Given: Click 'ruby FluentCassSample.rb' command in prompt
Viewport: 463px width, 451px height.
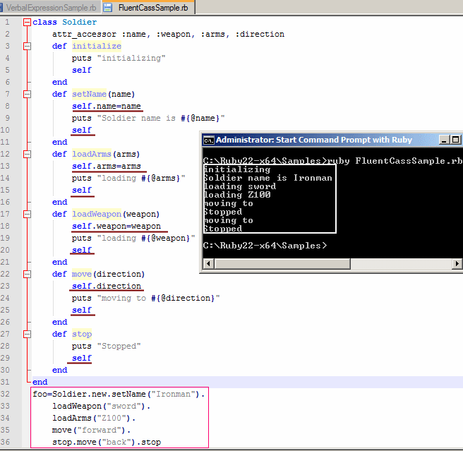Looking at the screenshot, I should pyautogui.click(x=395, y=161).
